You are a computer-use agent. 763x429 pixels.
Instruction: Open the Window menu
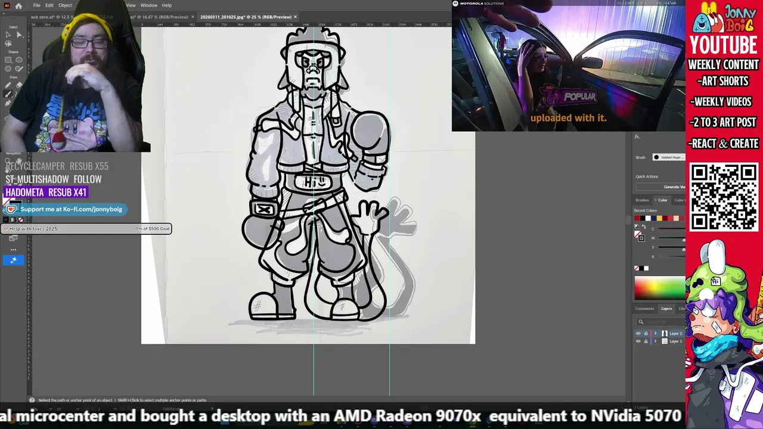pyautogui.click(x=149, y=5)
